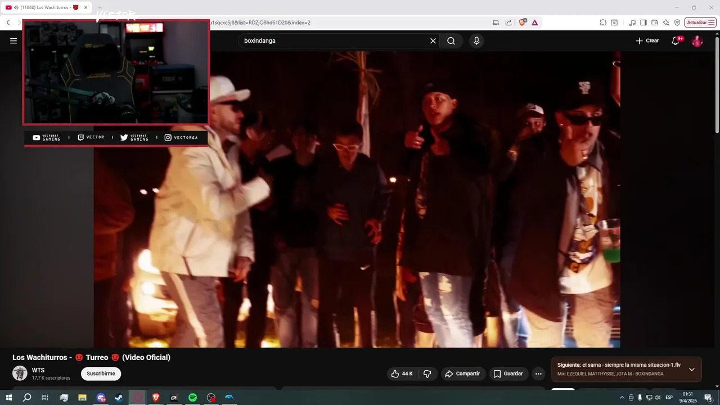Open the account avatar menu
The height and width of the screenshot is (405, 720).
(x=697, y=40)
